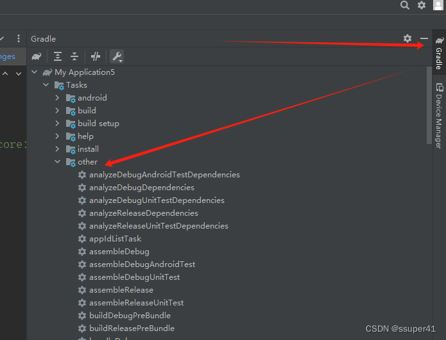
Task: Select analyzeDebugAndroidTestDependencies task
Action: click(164, 175)
